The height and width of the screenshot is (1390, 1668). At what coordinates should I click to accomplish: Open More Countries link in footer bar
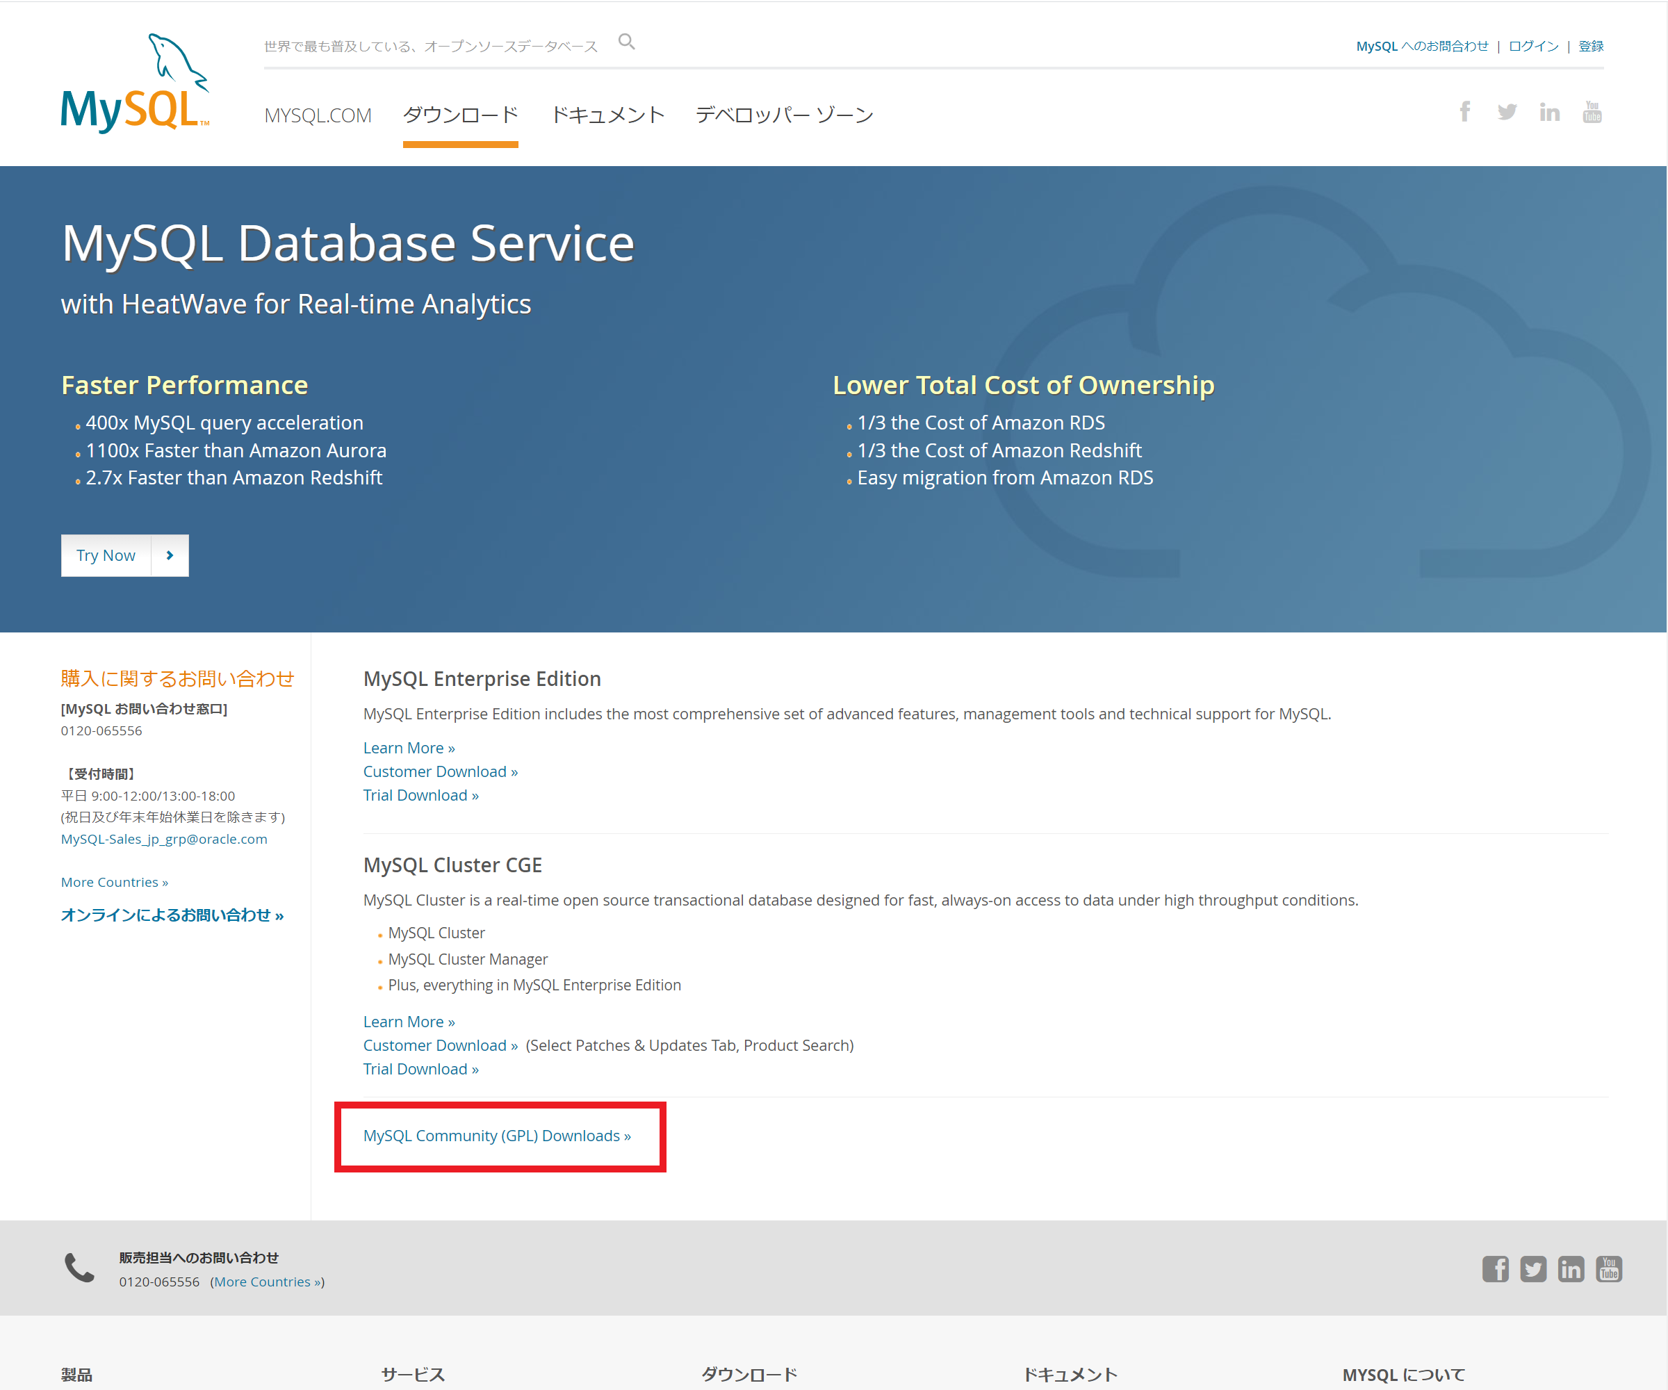[x=268, y=1282]
